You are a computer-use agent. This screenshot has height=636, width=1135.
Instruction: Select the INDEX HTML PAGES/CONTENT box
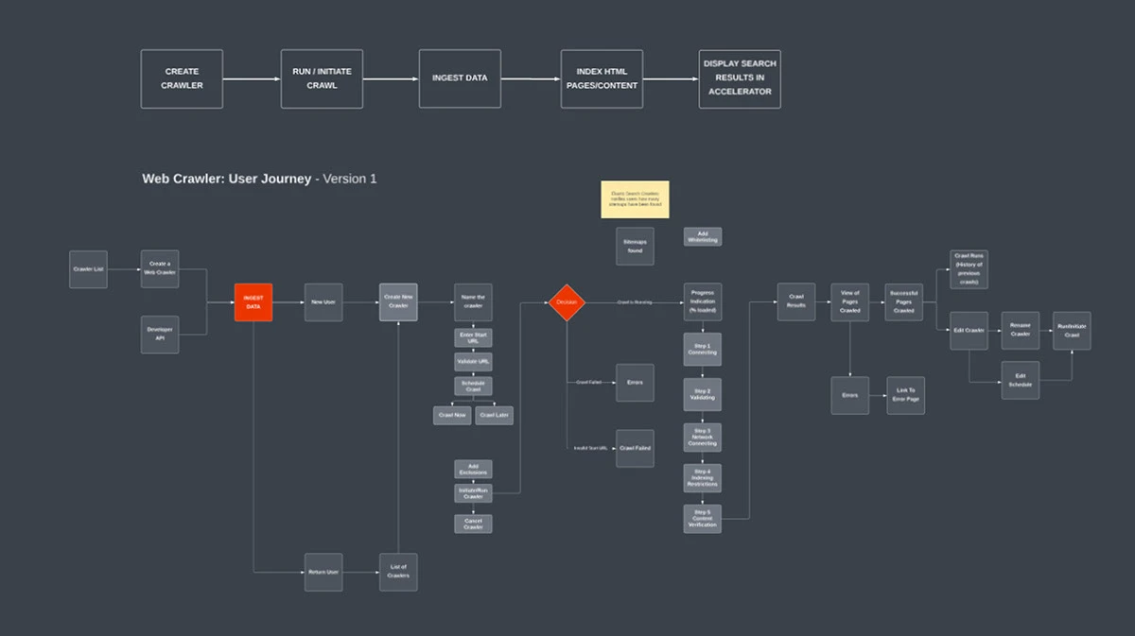click(601, 78)
